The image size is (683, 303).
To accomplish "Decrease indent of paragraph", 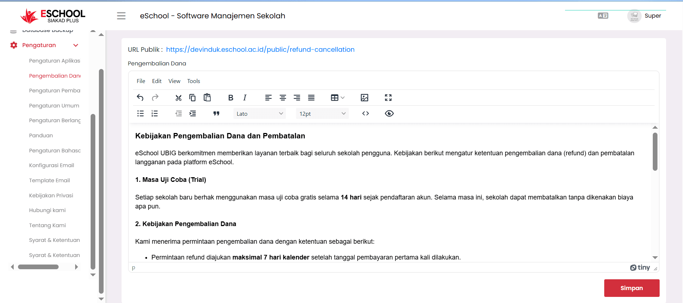I will coord(178,114).
